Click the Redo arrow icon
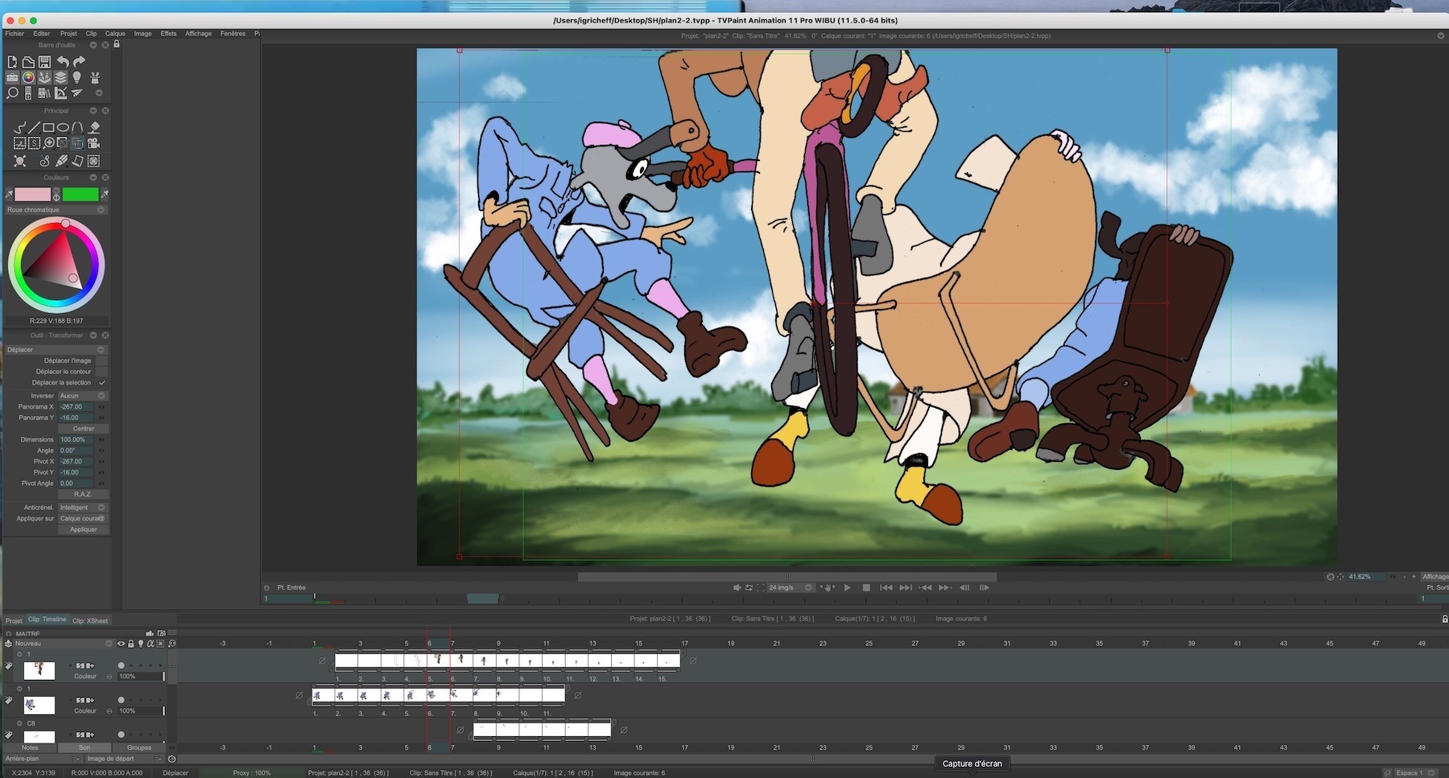This screenshot has width=1449, height=778. 79,62
